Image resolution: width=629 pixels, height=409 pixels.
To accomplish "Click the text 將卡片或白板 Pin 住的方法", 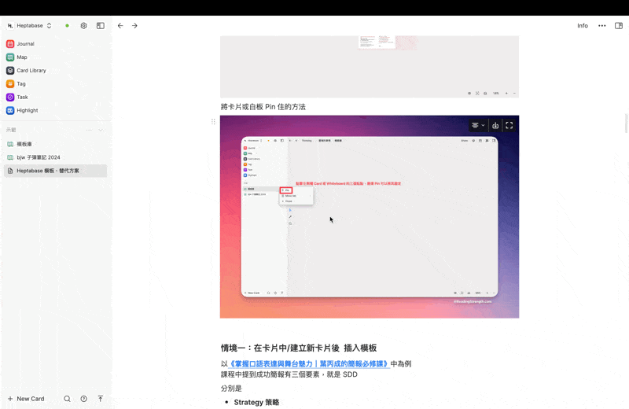I will (263, 107).
